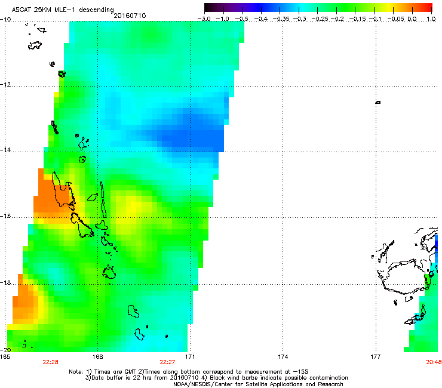Click the colorbar label "-0.2"
Screen dimensions: 442x388
tap(337, 19)
